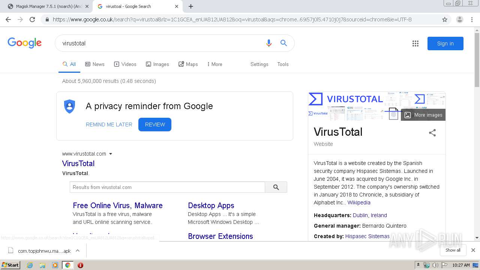Switch to Videos results

(125, 64)
